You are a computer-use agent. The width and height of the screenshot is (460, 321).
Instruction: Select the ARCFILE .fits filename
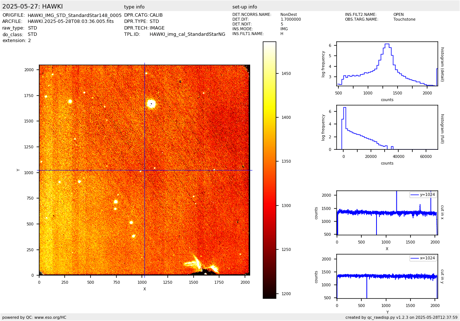(71, 21)
